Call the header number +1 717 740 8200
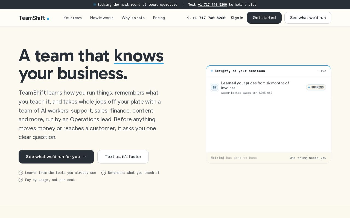 (209, 18)
